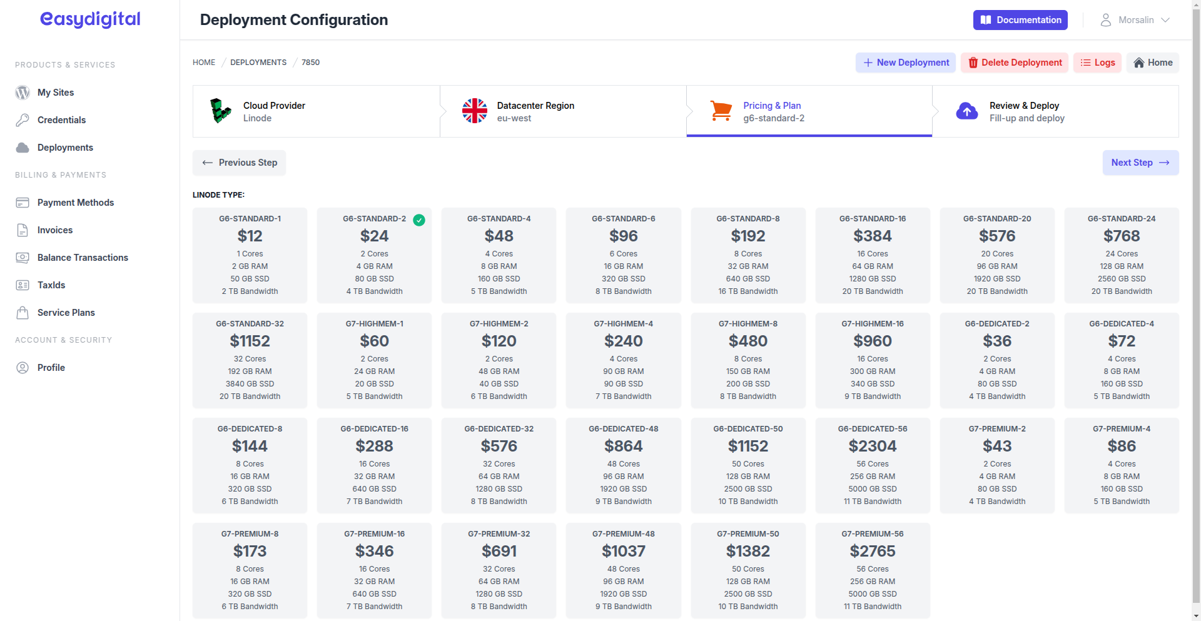This screenshot has height=621, width=1201.
Task: Click the Invoices document icon
Action: tap(23, 230)
